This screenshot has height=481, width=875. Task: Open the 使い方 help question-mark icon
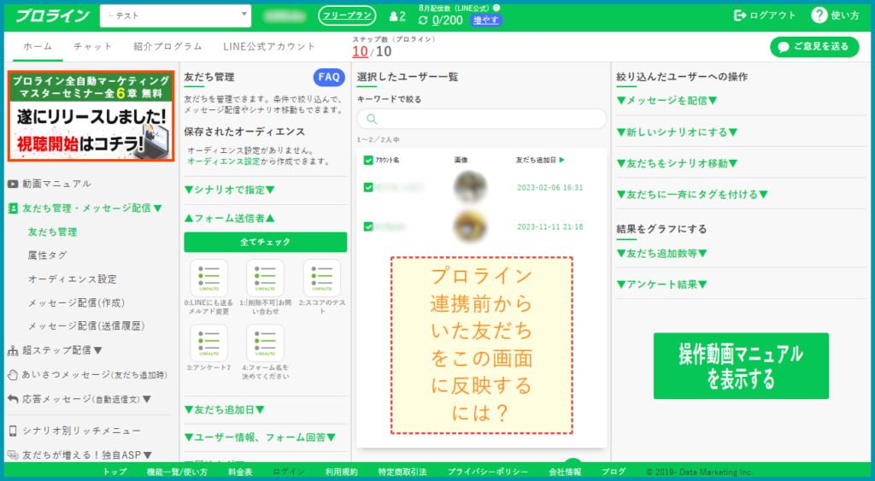pyautogui.click(x=819, y=15)
